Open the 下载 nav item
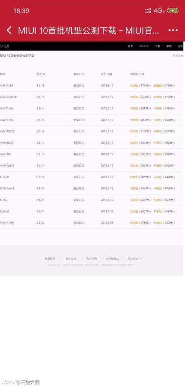The image size is (185, 386). 157,46
